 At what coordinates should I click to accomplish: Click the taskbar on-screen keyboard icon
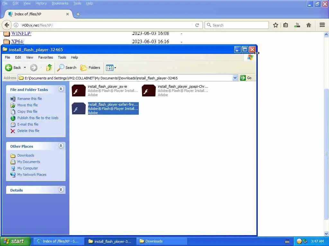287,242
